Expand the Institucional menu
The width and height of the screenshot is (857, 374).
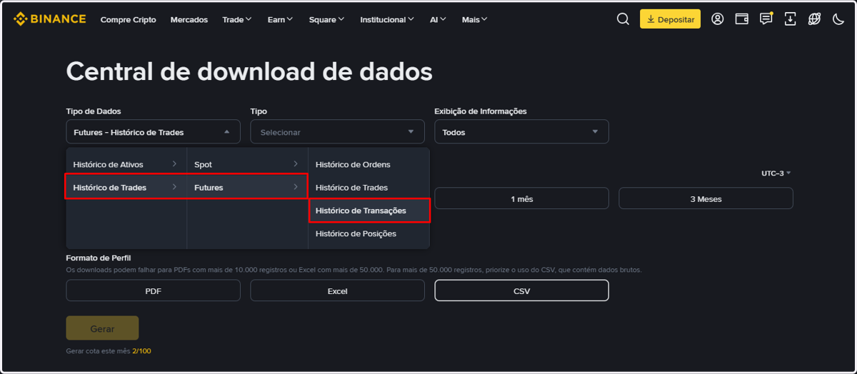(387, 20)
